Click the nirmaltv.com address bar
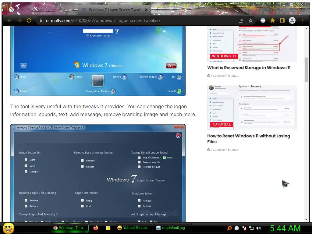 pyautogui.click(x=137, y=20)
